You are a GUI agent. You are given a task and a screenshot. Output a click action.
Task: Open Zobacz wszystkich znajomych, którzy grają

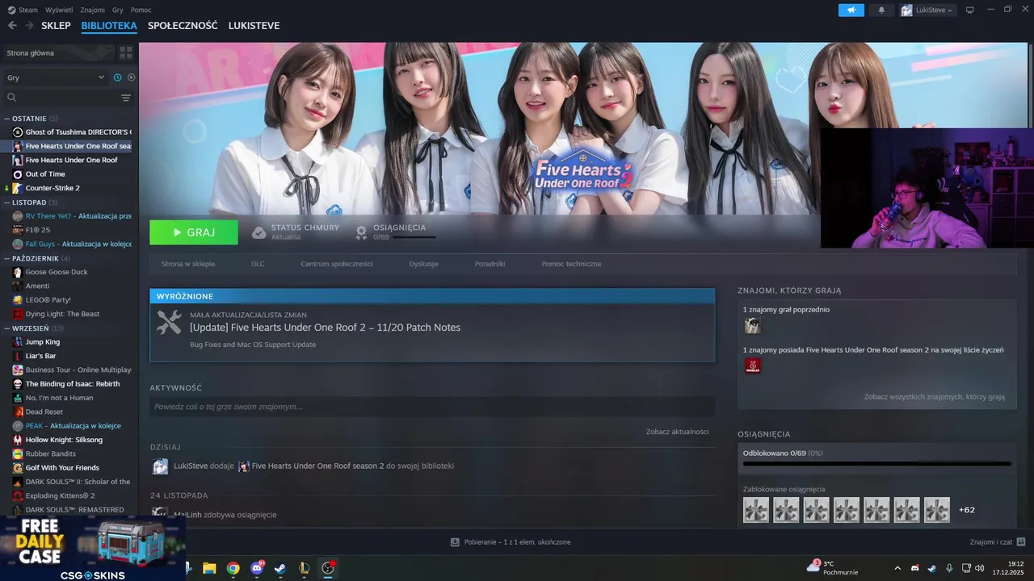tap(934, 397)
